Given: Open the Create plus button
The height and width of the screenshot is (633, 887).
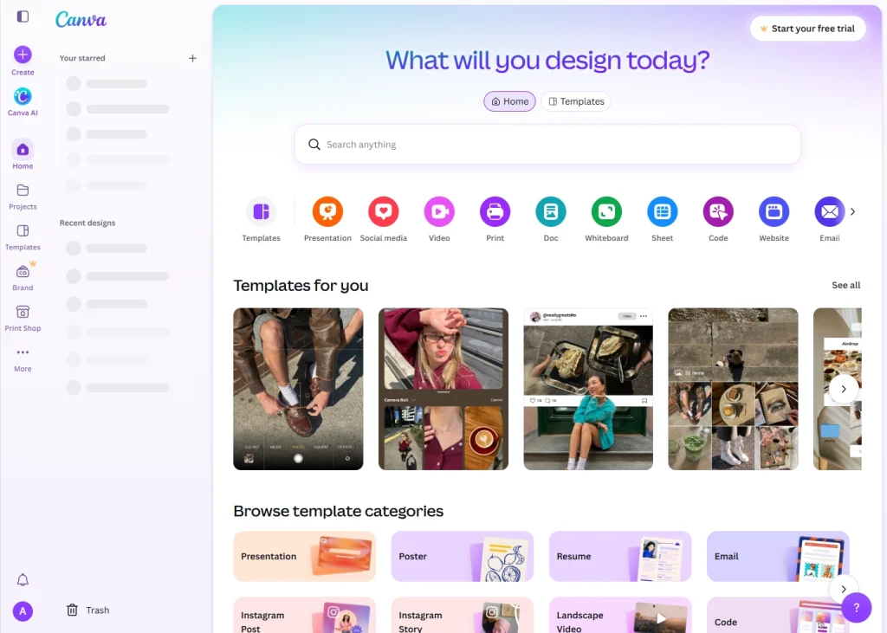Looking at the screenshot, I should pos(23,55).
